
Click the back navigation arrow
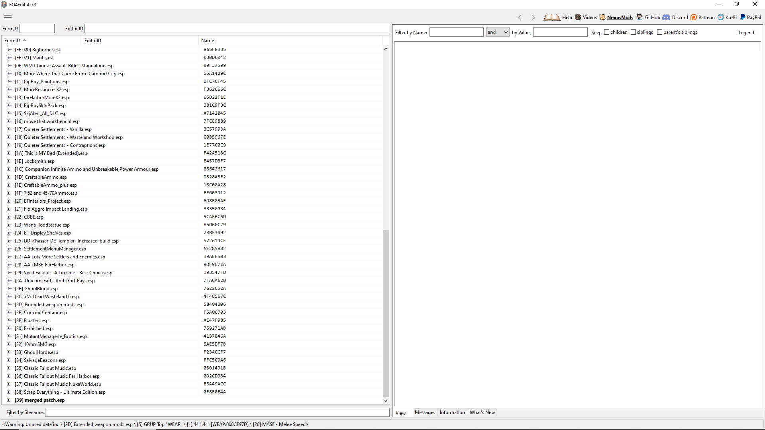point(520,17)
